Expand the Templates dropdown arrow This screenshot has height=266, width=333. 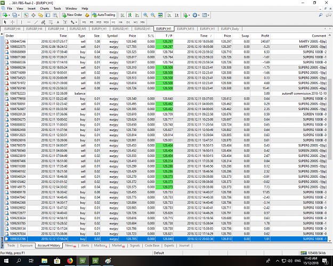[208, 15]
